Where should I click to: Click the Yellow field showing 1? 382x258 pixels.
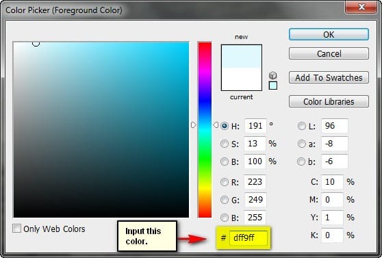[332, 218]
